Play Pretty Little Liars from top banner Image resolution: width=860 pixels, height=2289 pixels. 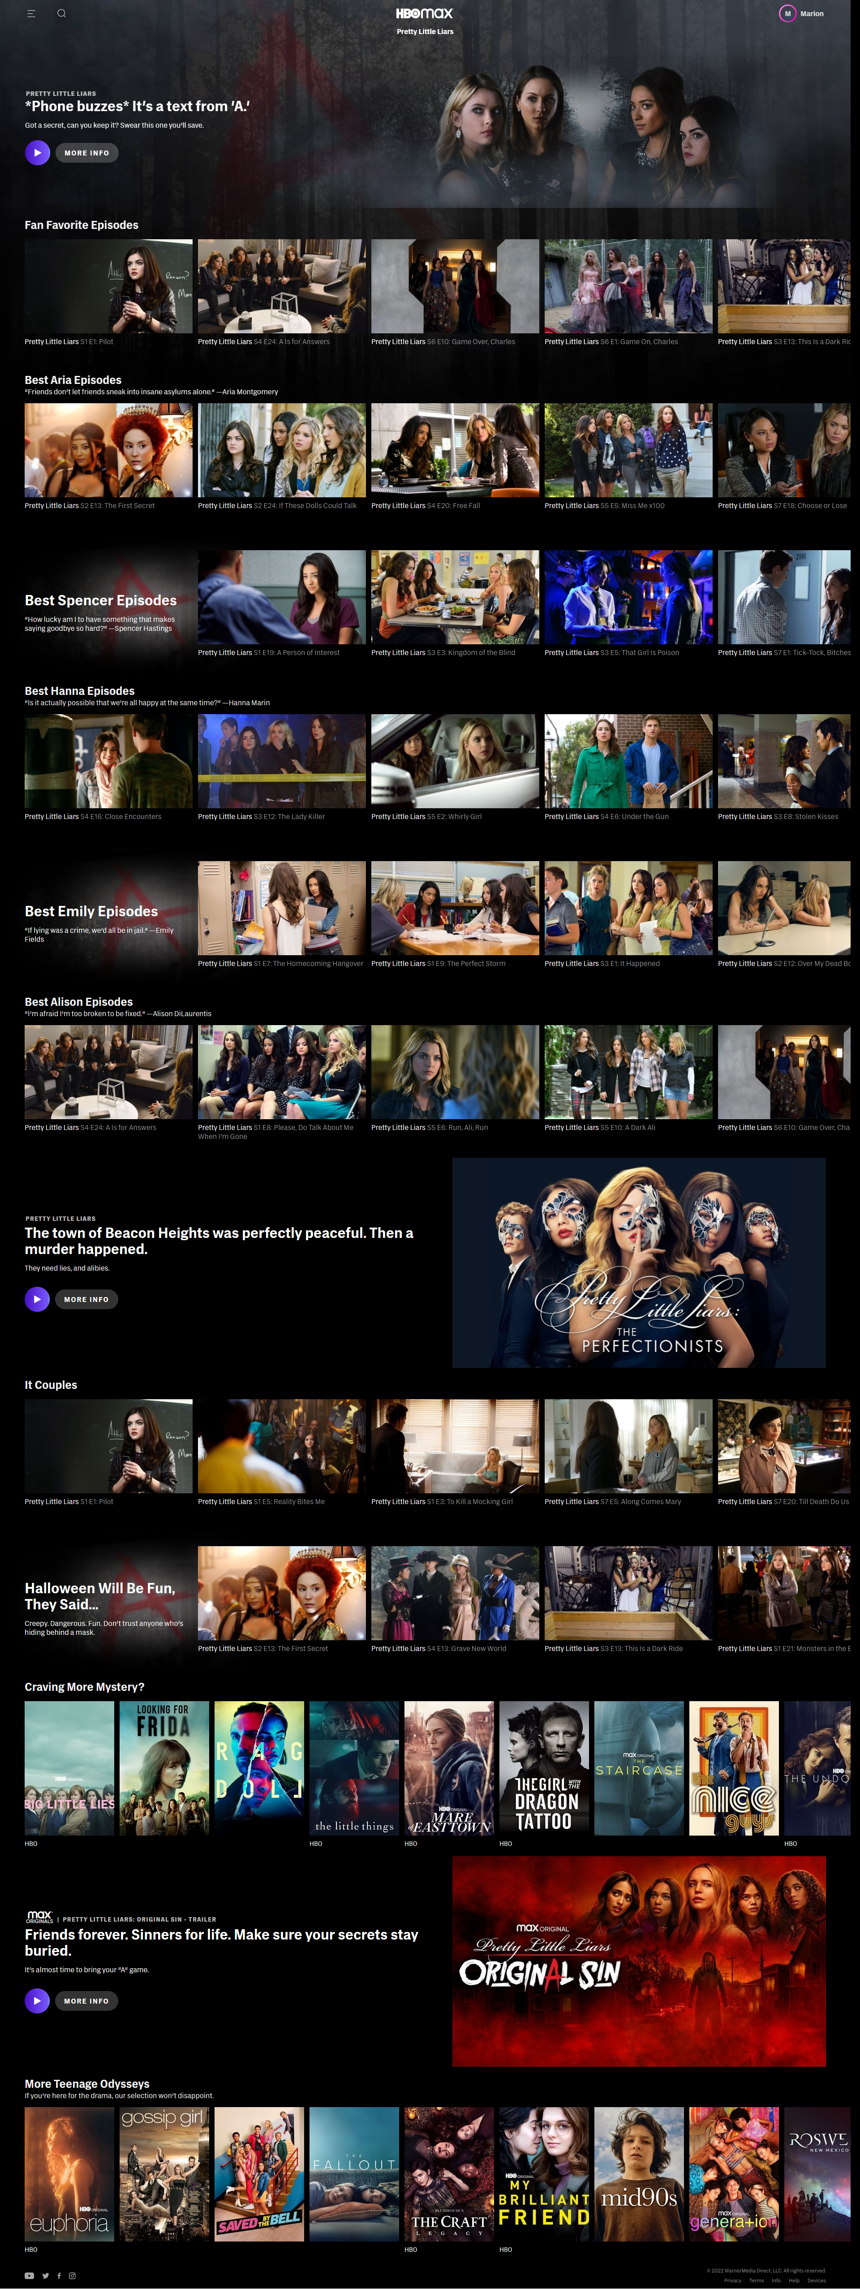pos(36,153)
